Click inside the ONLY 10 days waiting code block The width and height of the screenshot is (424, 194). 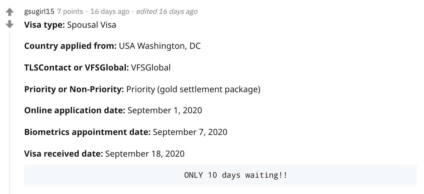(220, 175)
